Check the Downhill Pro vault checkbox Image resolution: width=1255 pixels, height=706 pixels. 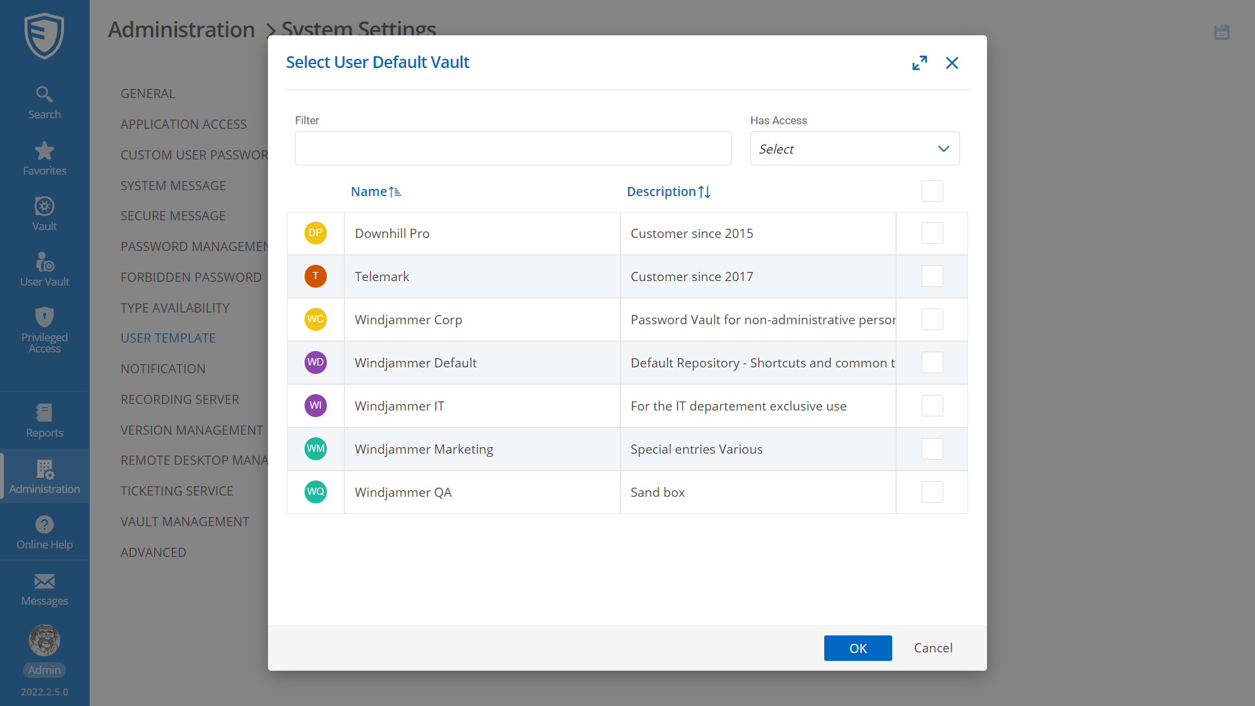pyautogui.click(x=932, y=233)
